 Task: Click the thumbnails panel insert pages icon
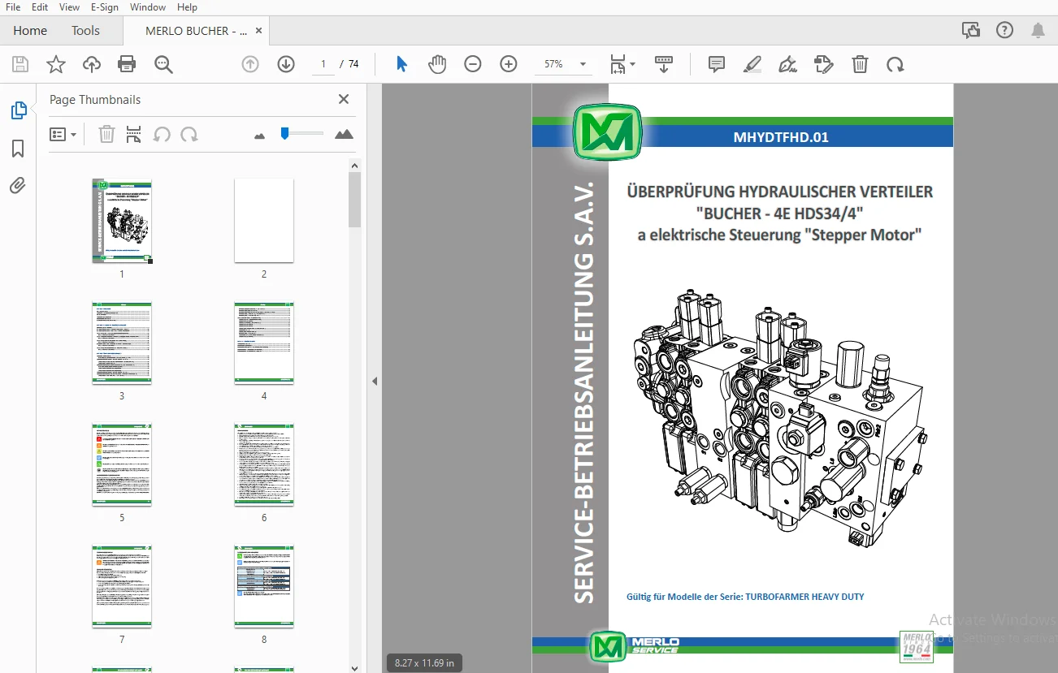(134, 134)
